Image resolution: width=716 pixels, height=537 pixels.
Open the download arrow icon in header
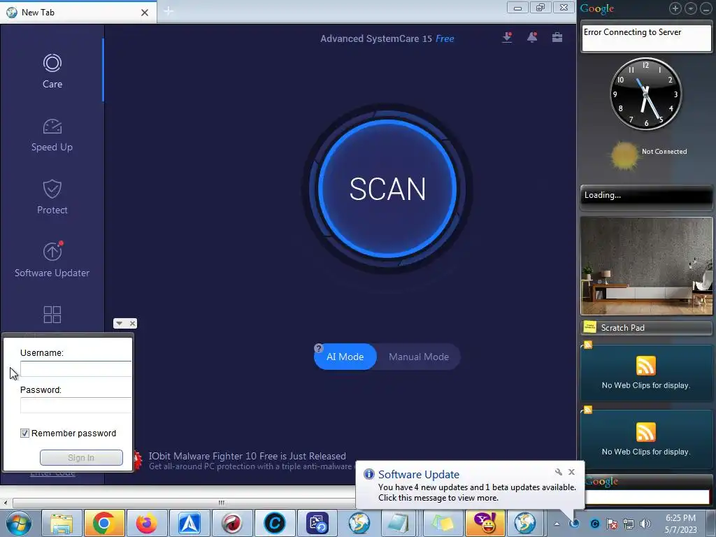(x=507, y=38)
